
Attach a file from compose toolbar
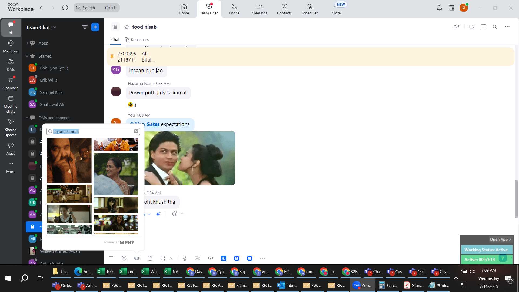point(150,258)
